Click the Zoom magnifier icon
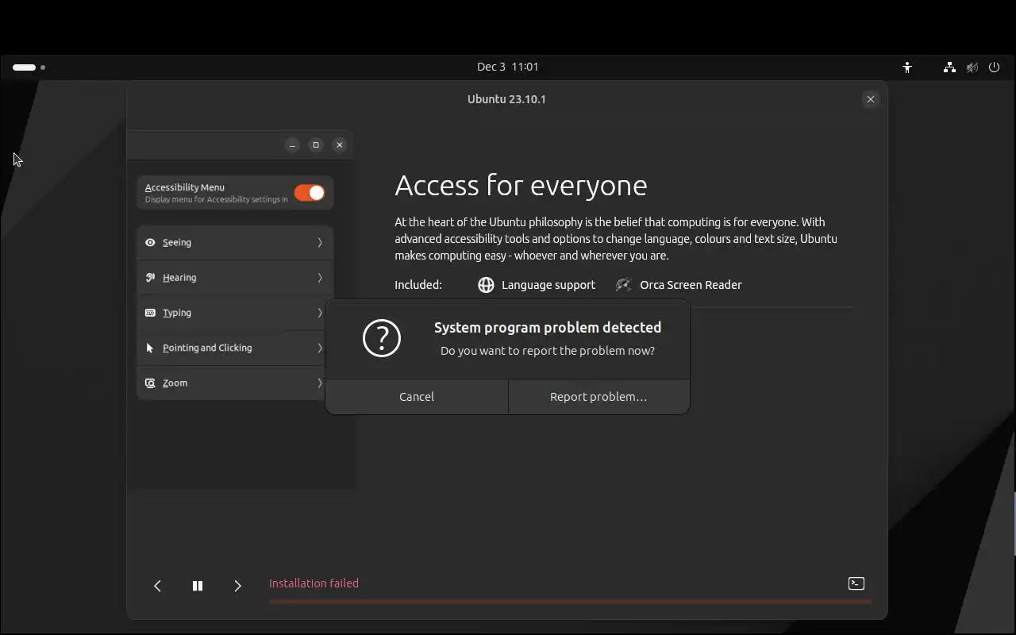Image resolution: width=1016 pixels, height=635 pixels. (150, 383)
